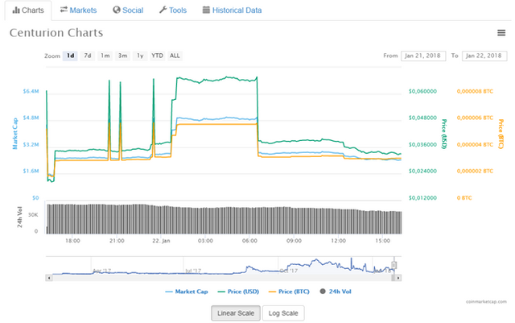Click the $6.4M market cap axis label

(x=31, y=91)
